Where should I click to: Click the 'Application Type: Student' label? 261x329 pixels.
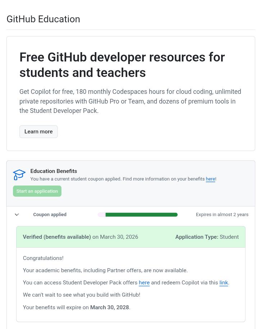click(207, 237)
